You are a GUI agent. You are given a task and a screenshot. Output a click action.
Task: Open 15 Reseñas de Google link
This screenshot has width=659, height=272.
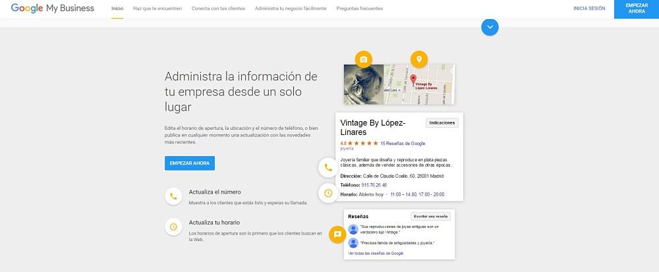tap(403, 144)
